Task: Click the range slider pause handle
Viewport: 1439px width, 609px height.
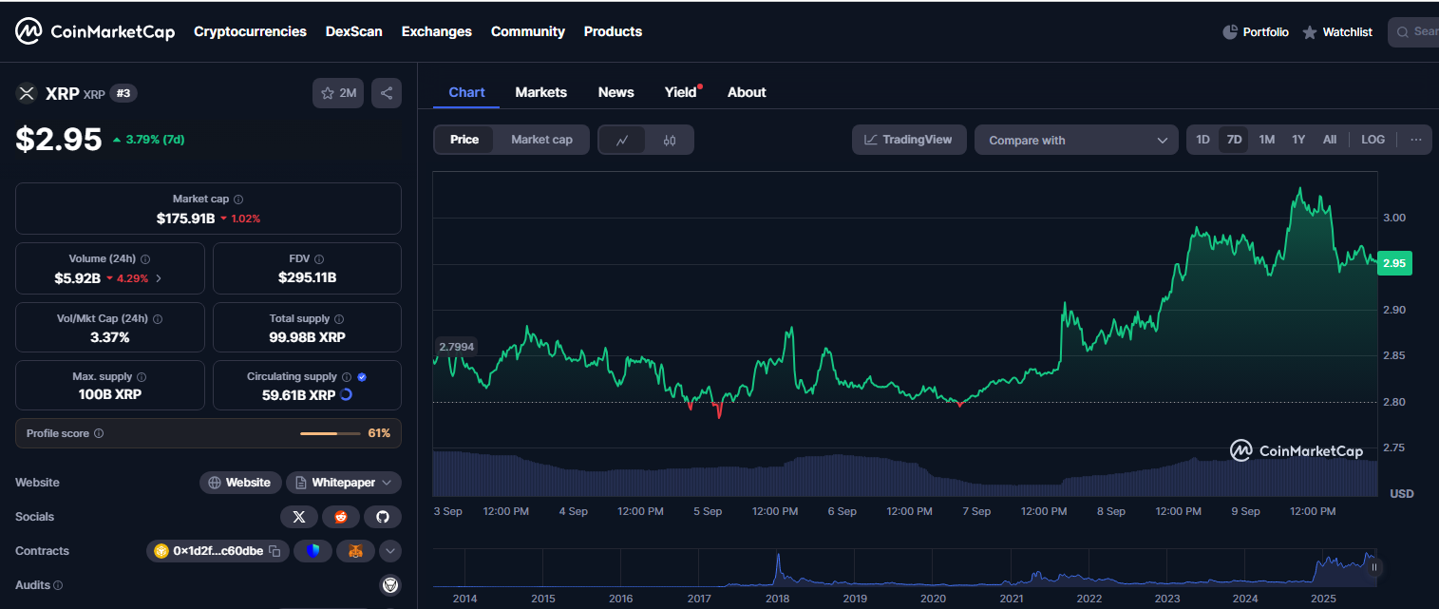Action: (1373, 567)
